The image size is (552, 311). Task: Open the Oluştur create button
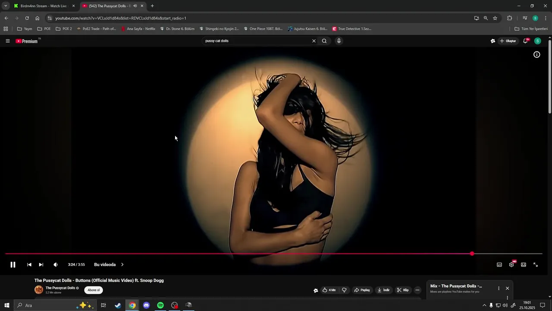508,41
